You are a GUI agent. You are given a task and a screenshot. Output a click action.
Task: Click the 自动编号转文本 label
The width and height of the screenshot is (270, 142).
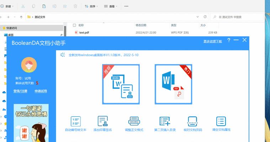click(76, 130)
